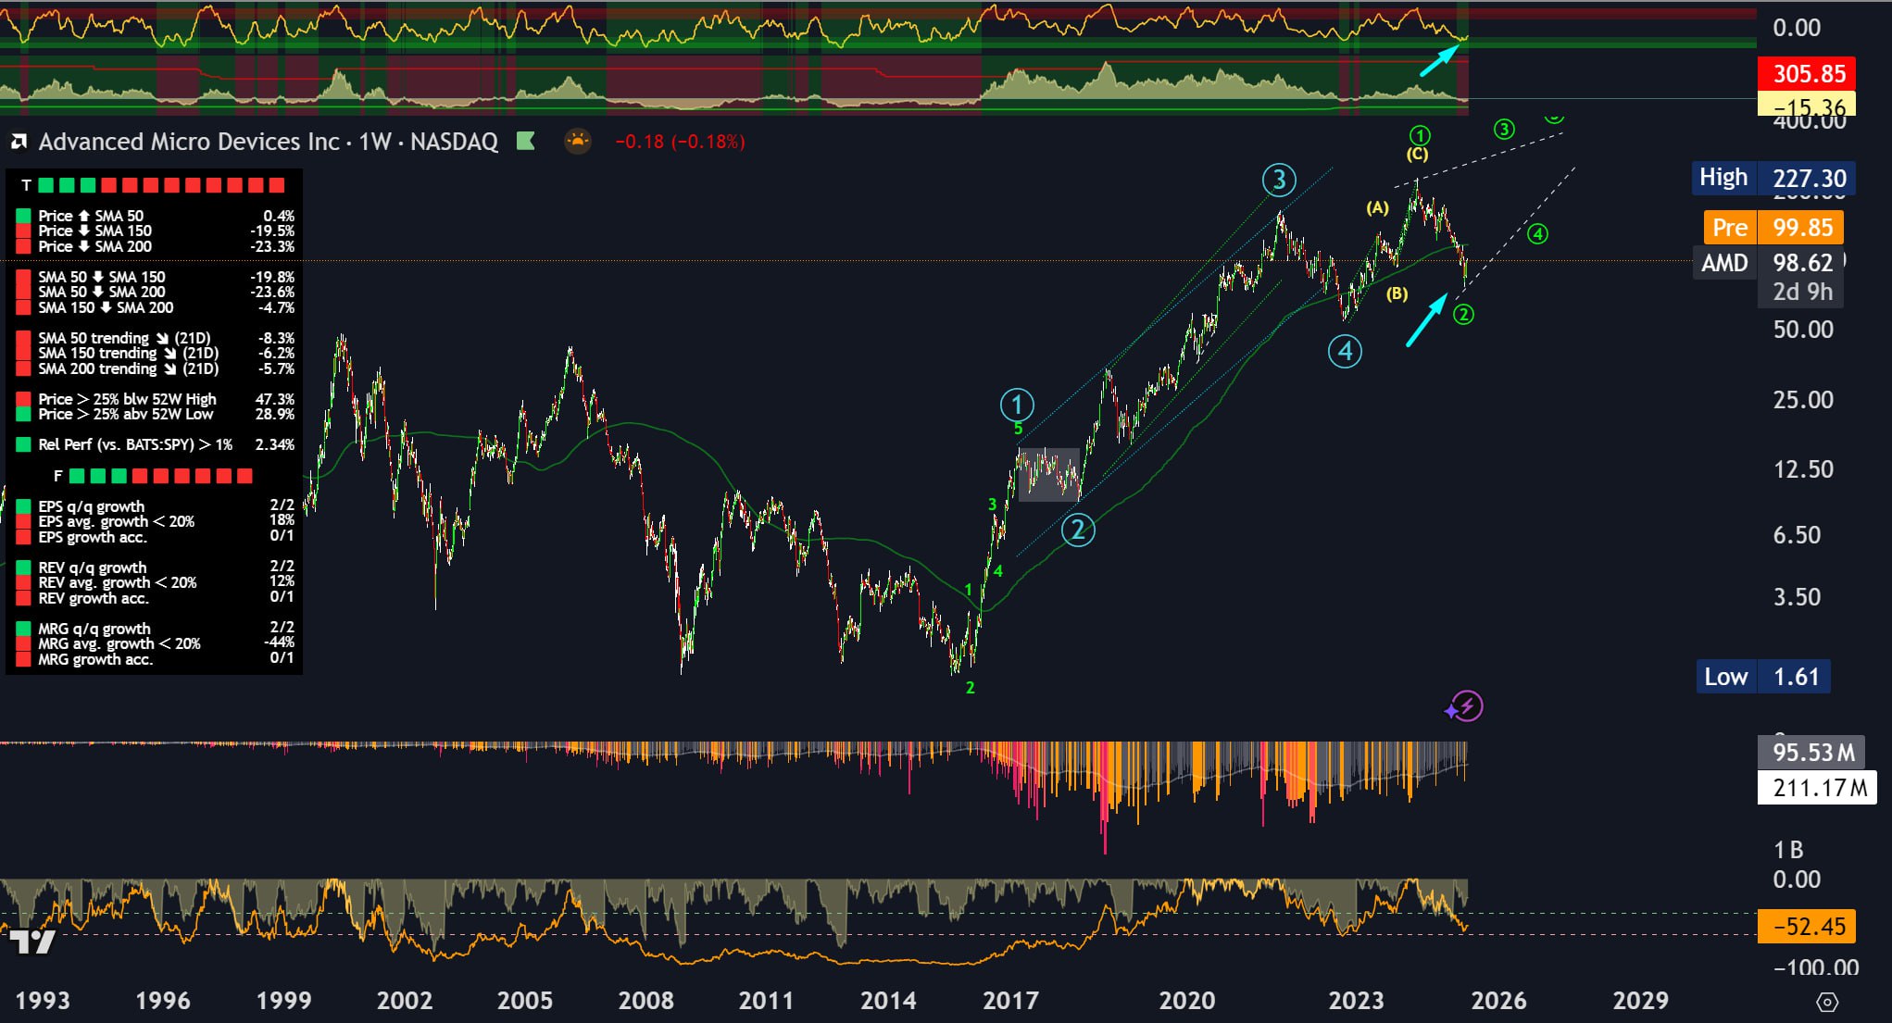Click the AMD 98.62 price label
The height and width of the screenshot is (1023, 1892).
[1768, 263]
